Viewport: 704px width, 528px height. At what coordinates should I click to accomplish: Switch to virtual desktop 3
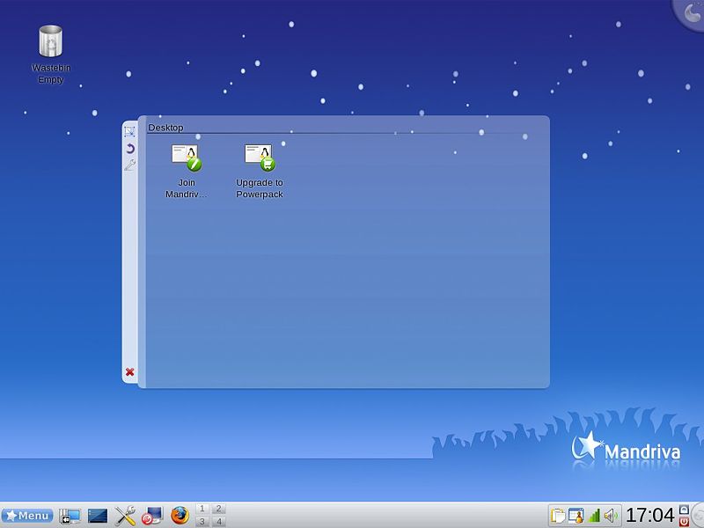click(x=202, y=521)
